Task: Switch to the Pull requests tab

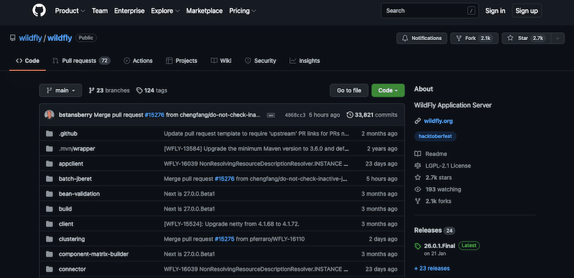Action: (x=81, y=61)
